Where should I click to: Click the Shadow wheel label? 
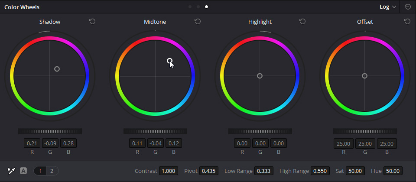[50, 22]
